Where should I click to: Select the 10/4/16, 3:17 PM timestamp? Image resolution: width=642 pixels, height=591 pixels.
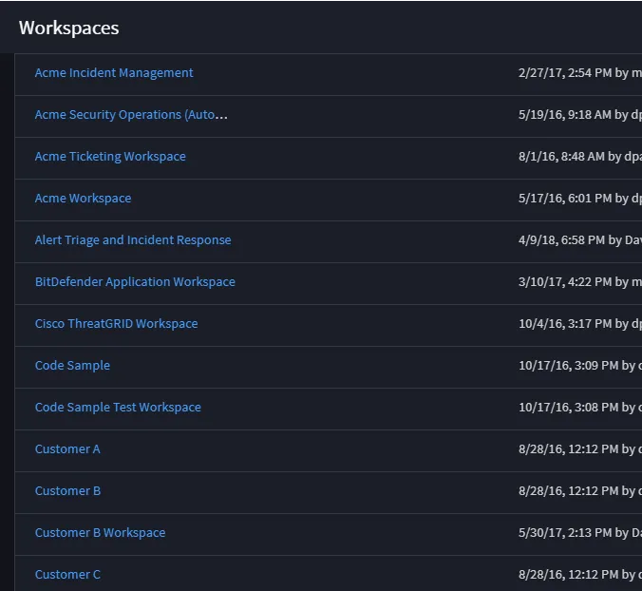(x=565, y=324)
